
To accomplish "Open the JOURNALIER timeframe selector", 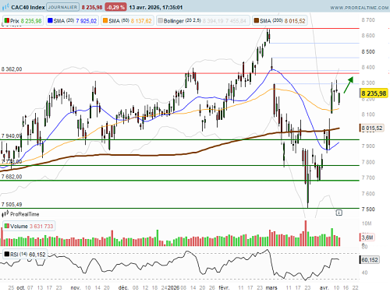I will tap(62, 7).
